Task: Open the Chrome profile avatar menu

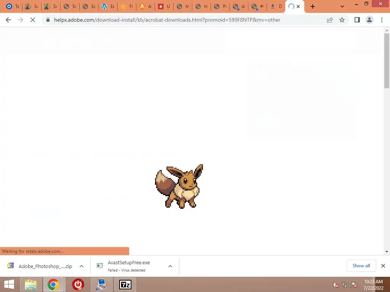Action: tap(369, 20)
